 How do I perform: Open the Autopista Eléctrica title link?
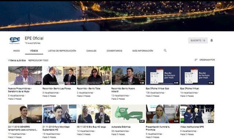point(121,127)
